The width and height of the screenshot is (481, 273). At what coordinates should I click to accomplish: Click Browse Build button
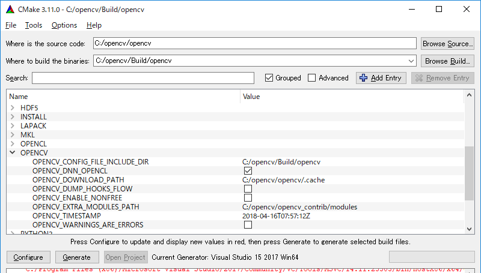pyautogui.click(x=447, y=61)
